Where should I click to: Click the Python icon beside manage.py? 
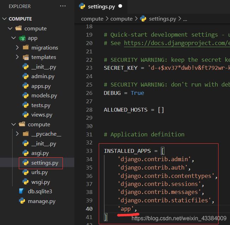22,201
